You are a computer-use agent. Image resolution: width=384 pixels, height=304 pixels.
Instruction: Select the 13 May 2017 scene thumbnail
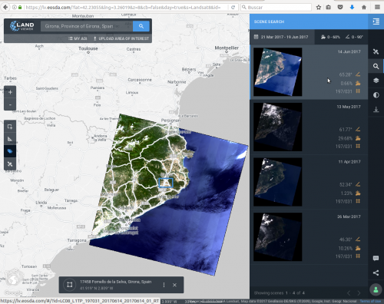[278, 127]
